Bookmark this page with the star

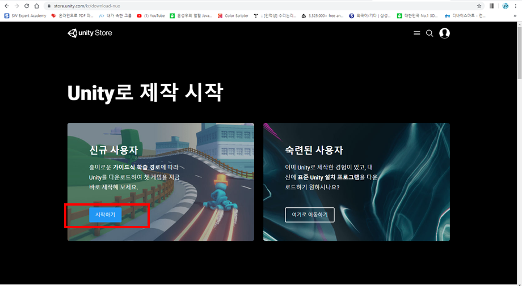pyautogui.click(x=479, y=6)
